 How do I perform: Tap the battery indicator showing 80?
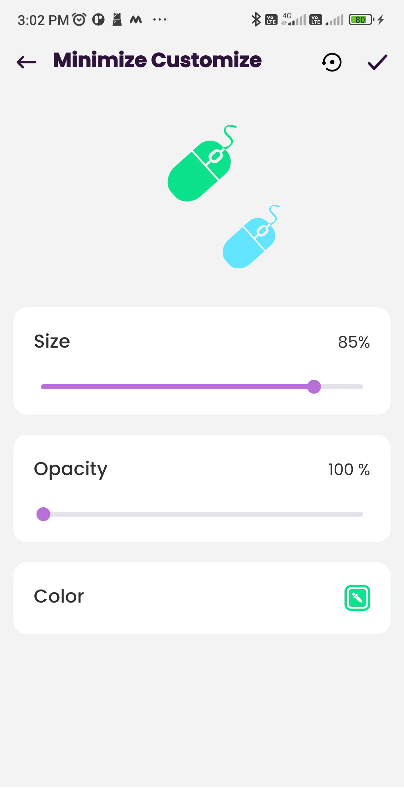(x=361, y=19)
